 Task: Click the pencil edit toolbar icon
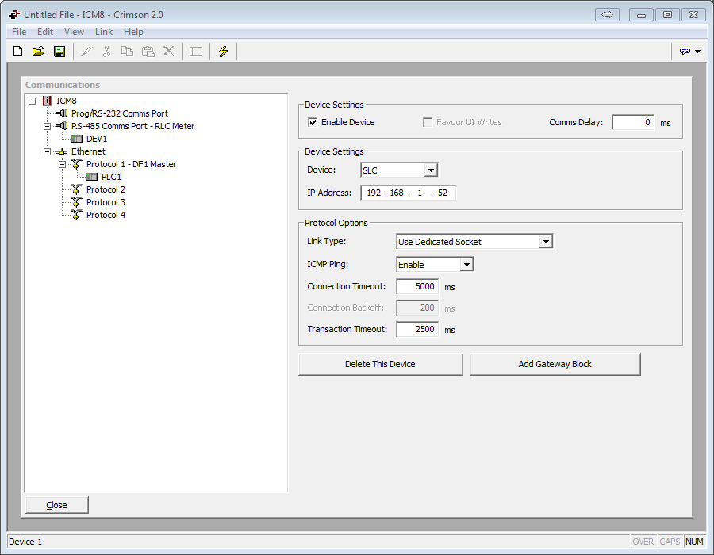[x=86, y=52]
